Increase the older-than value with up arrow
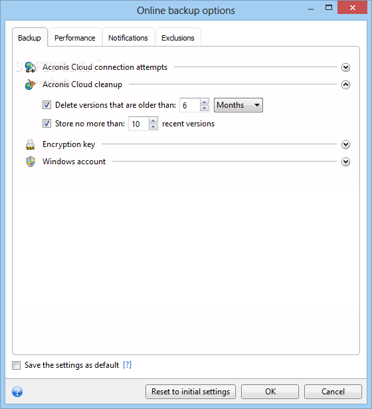Image resolution: width=372 pixels, height=409 pixels. 205,102
